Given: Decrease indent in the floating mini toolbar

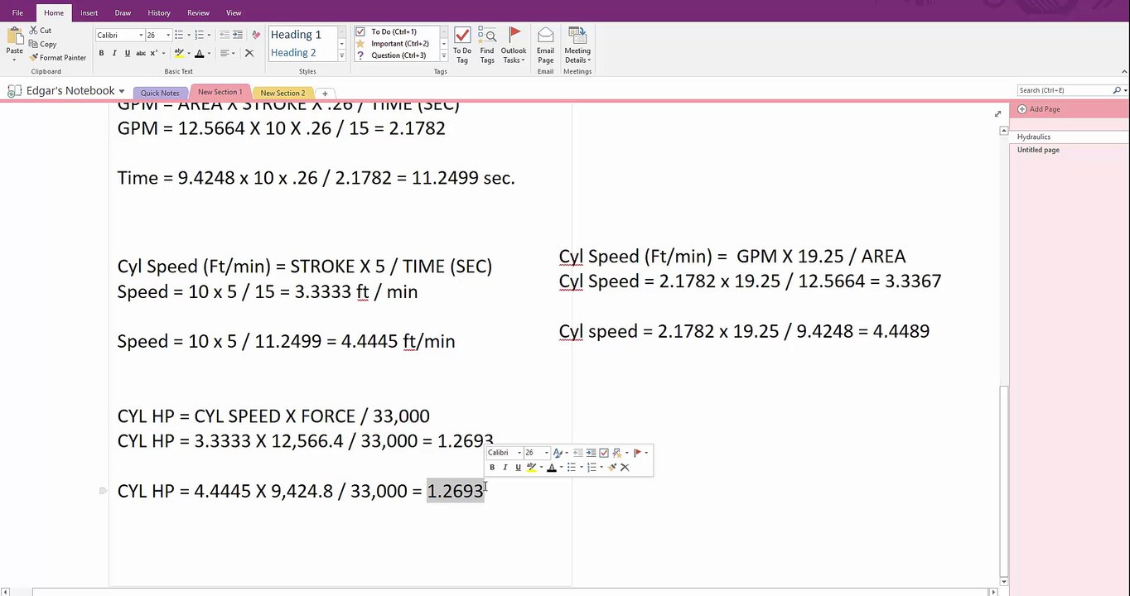Looking at the screenshot, I should (578, 453).
